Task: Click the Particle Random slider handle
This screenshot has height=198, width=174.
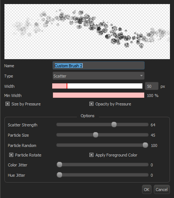Action: pyautogui.click(x=145, y=145)
